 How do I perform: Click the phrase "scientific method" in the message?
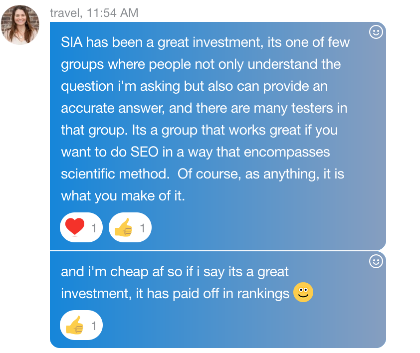tap(113, 174)
